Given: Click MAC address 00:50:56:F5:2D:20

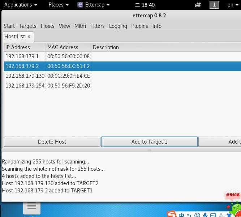Looking at the screenshot, I should click(69, 86).
